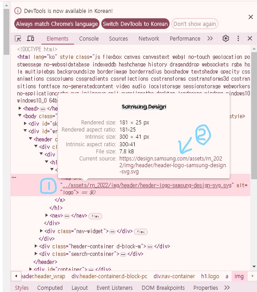
Task: Click the closing </header> tag line
Action: (x=45, y=262)
